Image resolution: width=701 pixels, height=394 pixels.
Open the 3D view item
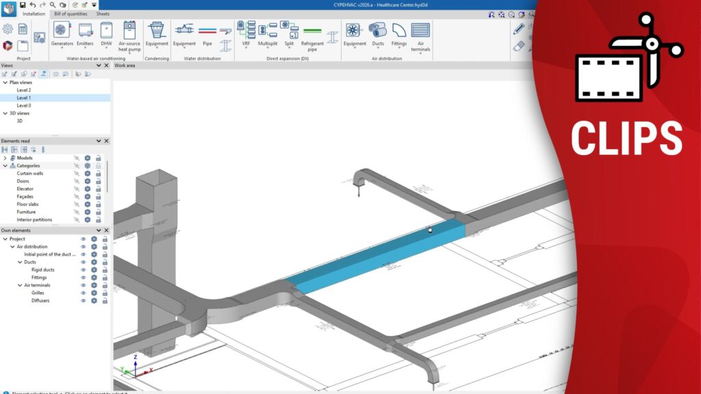[20, 120]
